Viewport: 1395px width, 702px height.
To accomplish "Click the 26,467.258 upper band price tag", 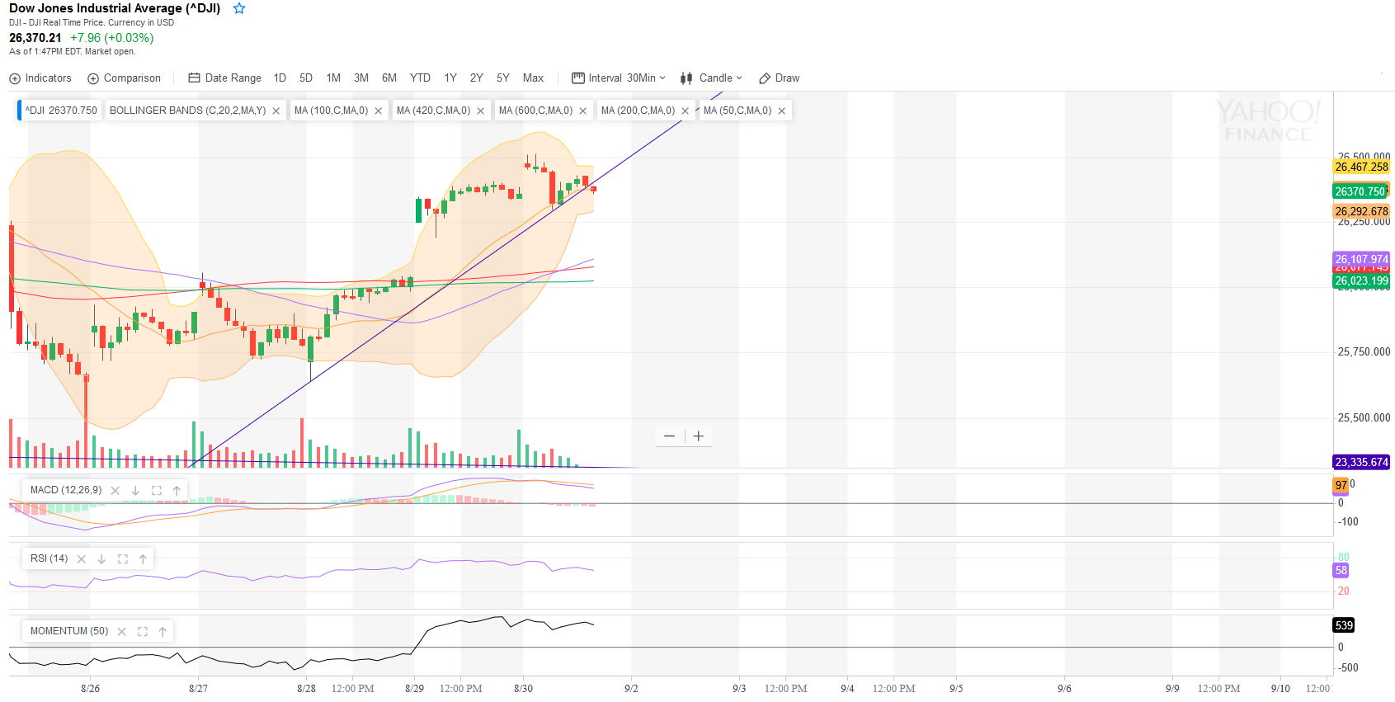I will 1361,167.
